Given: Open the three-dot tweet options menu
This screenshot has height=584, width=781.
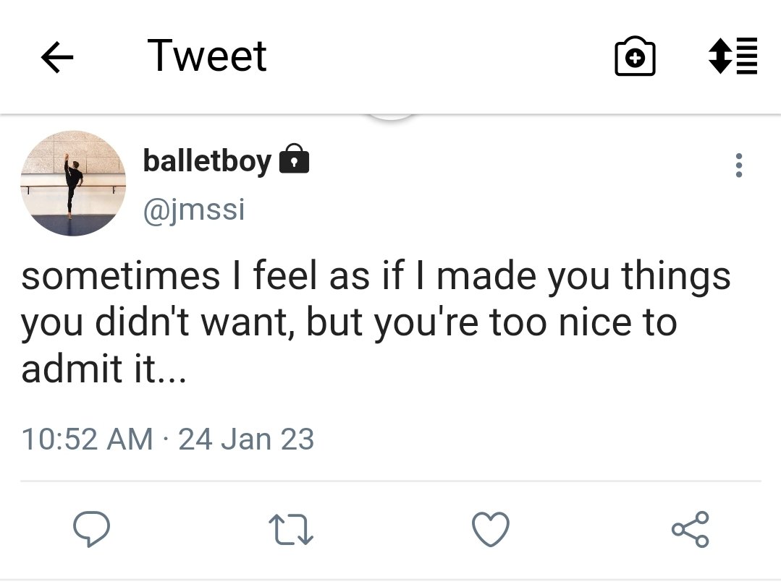Looking at the screenshot, I should pyautogui.click(x=738, y=166).
